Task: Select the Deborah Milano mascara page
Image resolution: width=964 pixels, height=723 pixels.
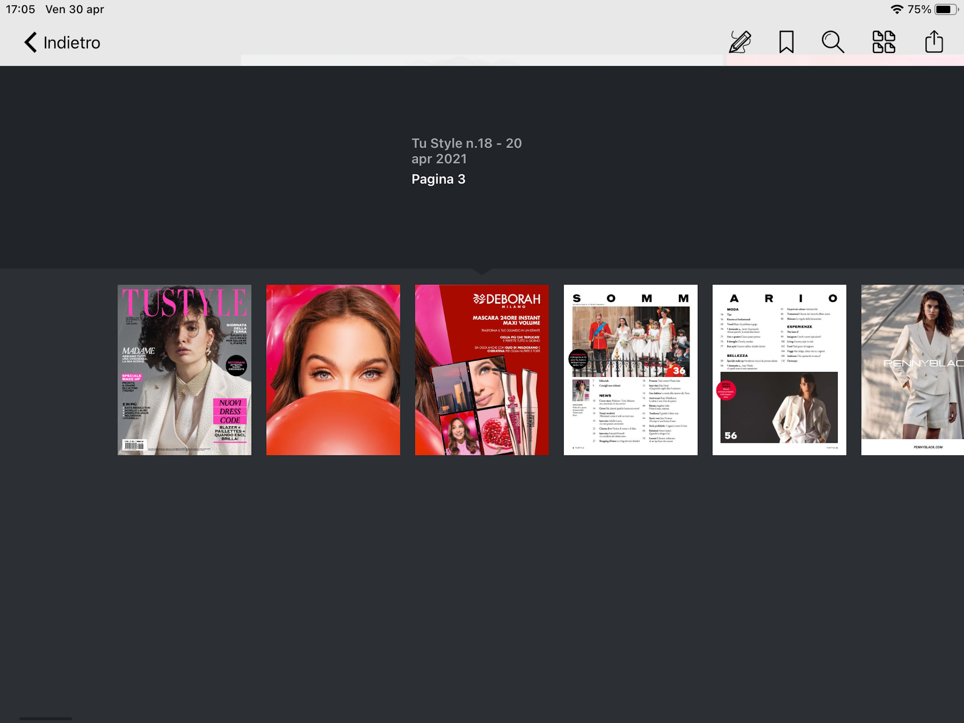Action: [482, 370]
